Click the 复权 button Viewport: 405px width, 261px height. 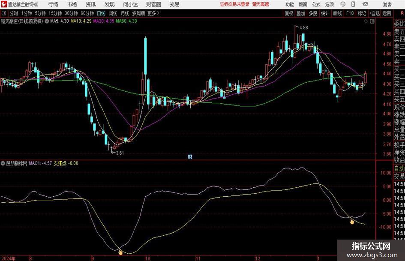tap(289, 13)
